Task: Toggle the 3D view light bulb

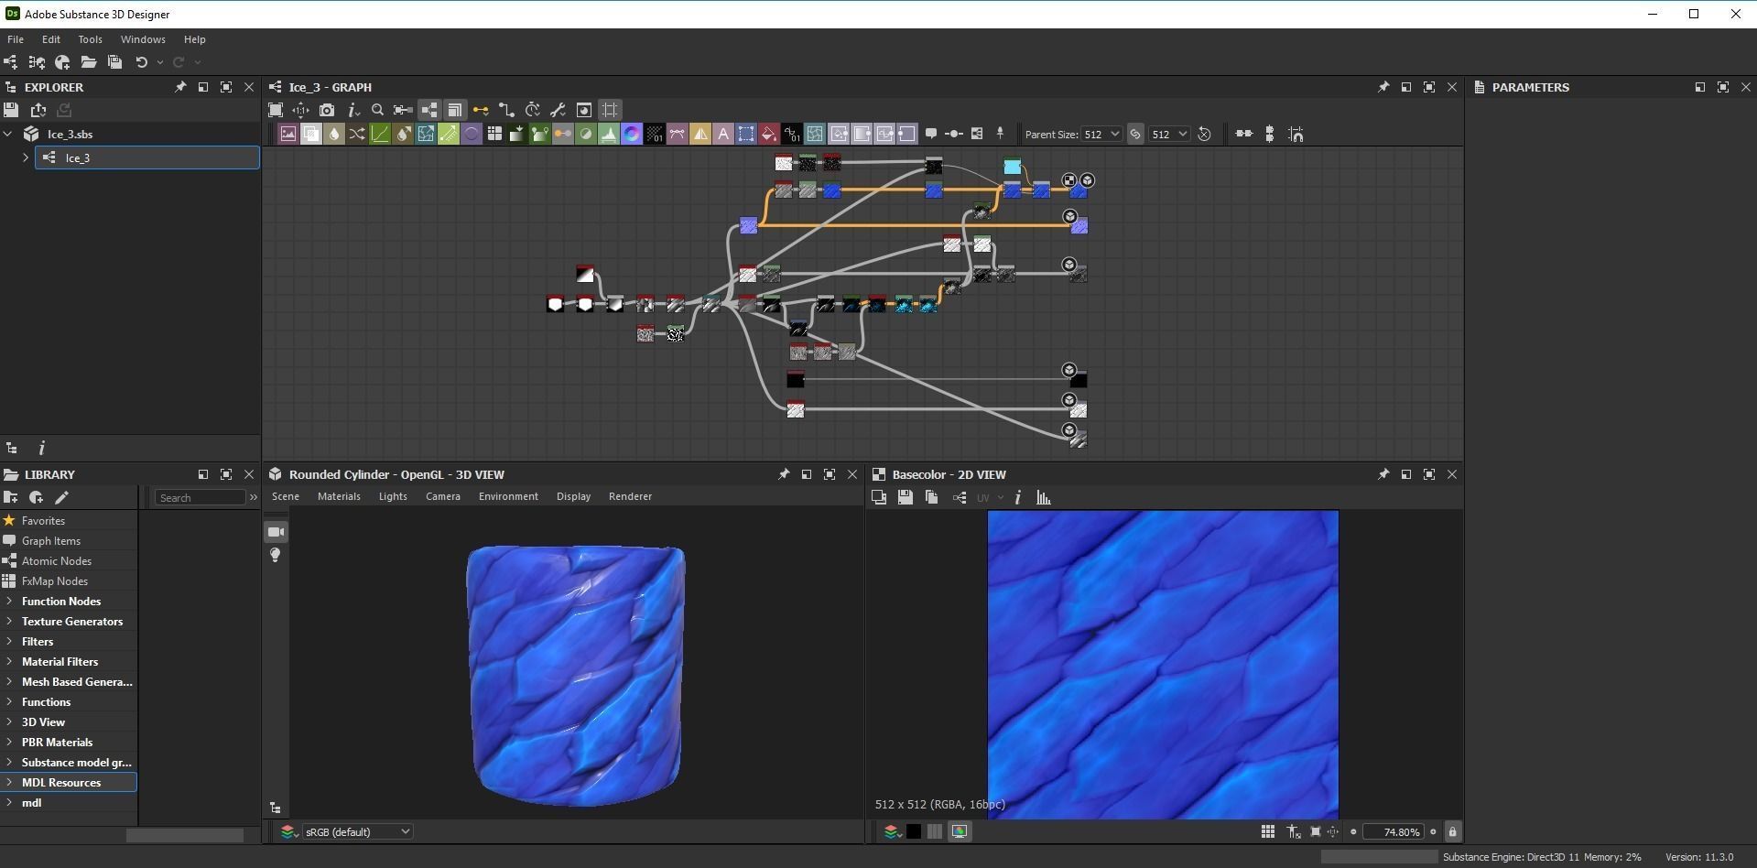Action: point(276,555)
